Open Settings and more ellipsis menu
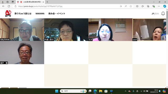This screenshot has height=94, width=168. point(159,6)
